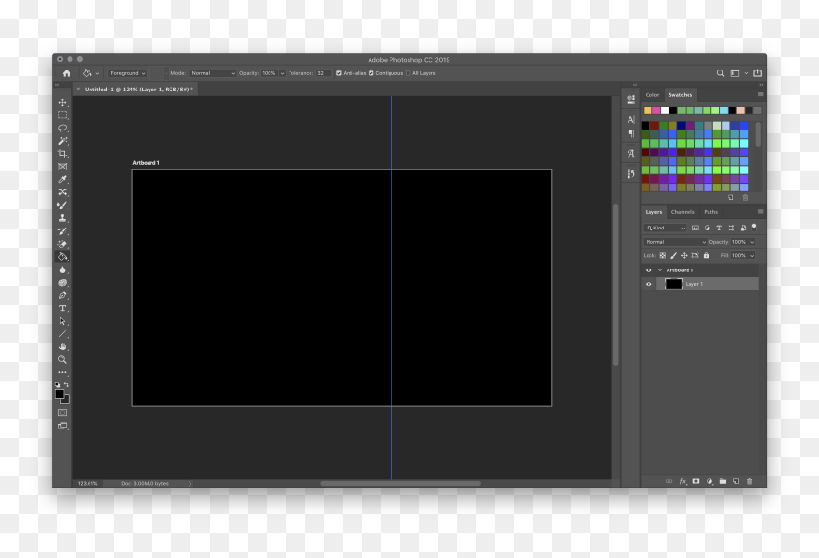
Task: Toggle the layer filter on/off switch
Action: click(x=754, y=228)
